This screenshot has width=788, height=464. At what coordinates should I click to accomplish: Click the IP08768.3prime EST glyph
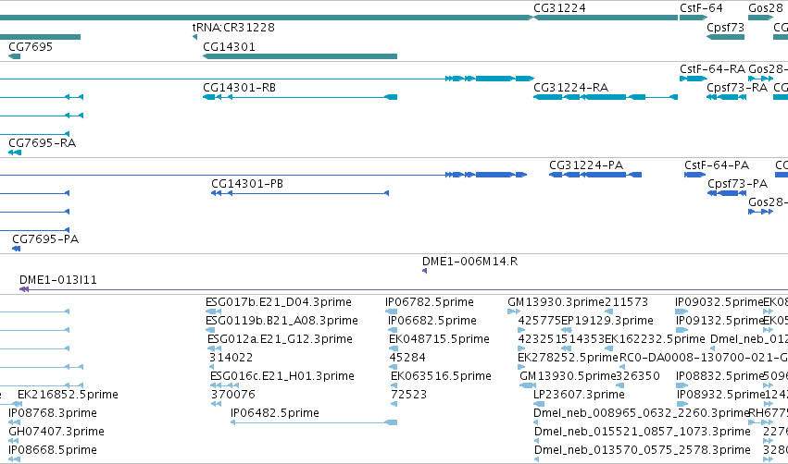[x=13, y=422]
